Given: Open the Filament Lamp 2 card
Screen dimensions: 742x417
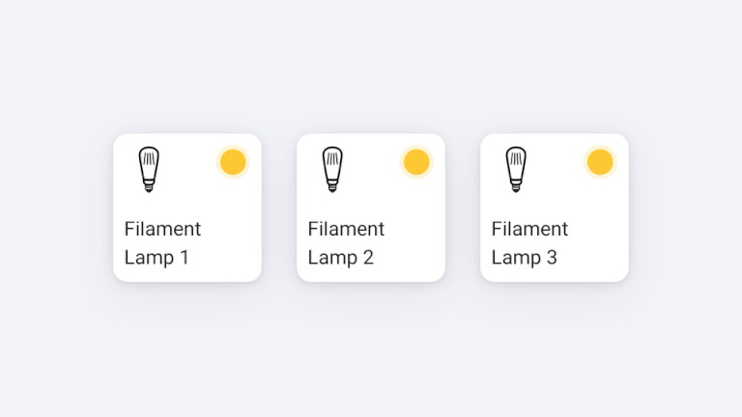Looking at the screenshot, I should [371, 208].
